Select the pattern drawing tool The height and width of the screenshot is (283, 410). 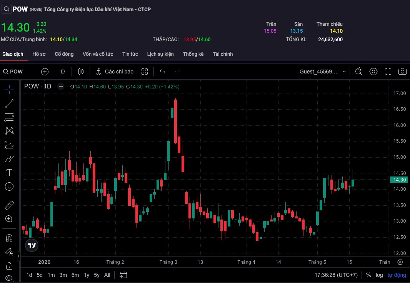(9, 131)
